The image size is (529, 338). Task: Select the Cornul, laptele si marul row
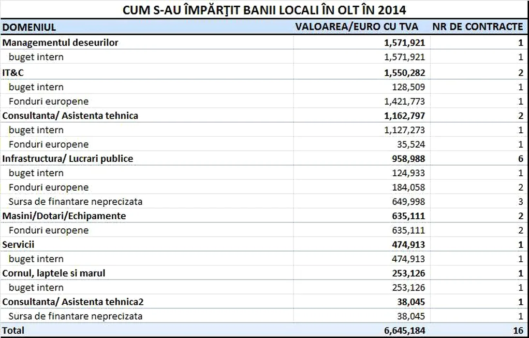(x=54, y=273)
